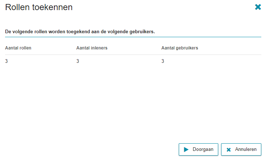Click the blue divider line under the description
266x161 pixels.
click(133, 37)
